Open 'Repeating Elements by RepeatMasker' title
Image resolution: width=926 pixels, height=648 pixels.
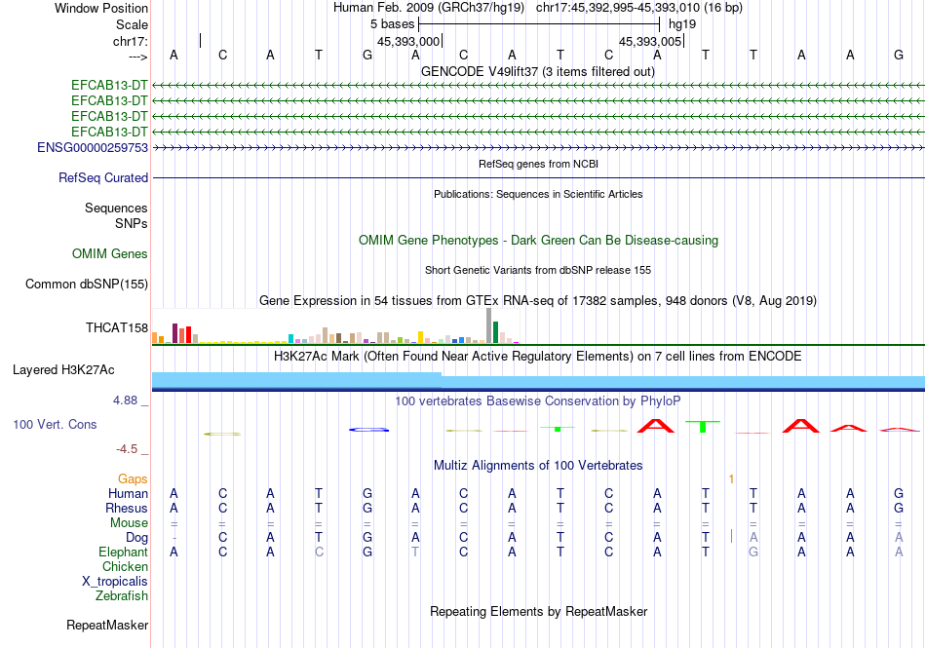click(x=538, y=611)
